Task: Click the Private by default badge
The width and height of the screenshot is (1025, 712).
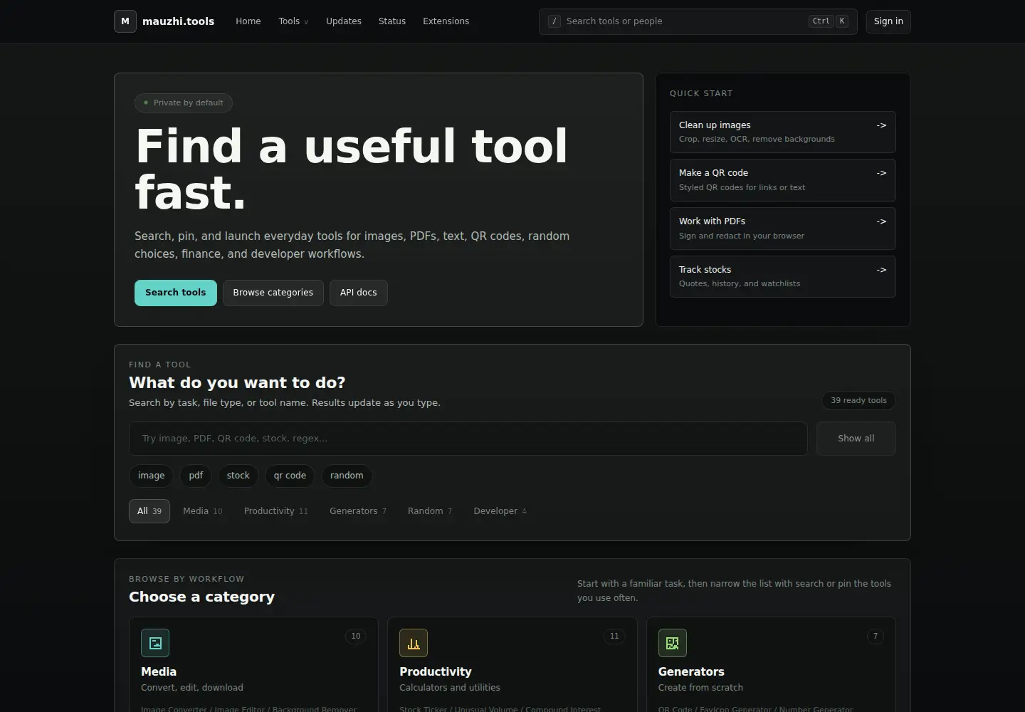Action: click(184, 103)
